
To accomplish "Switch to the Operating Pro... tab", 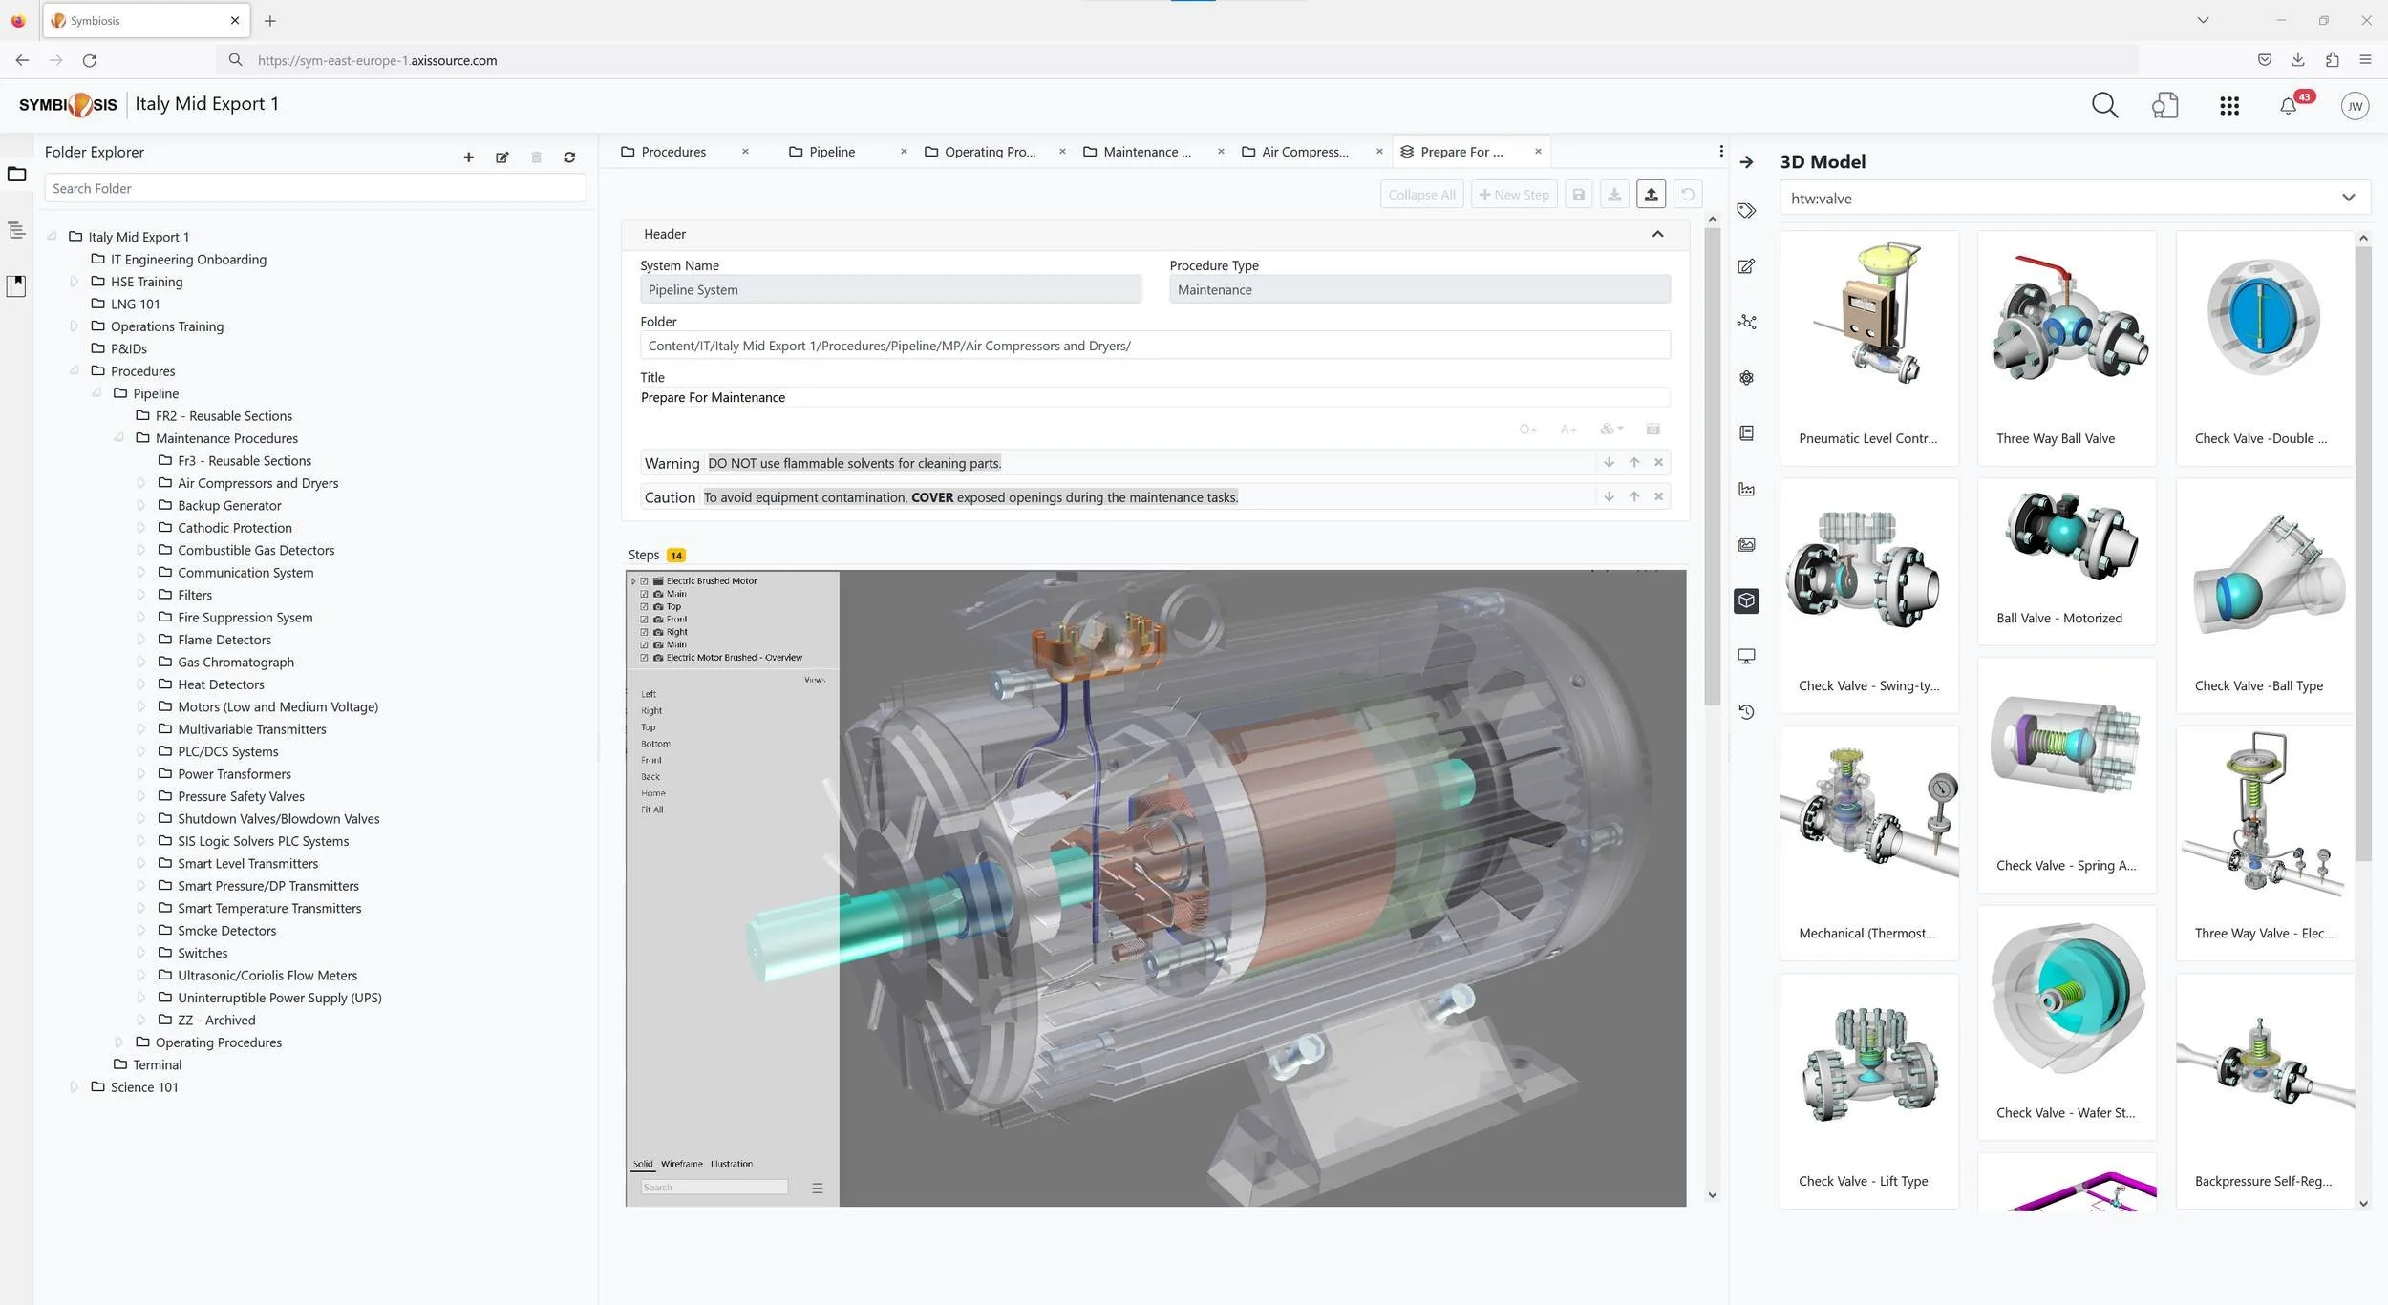I will [989, 152].
